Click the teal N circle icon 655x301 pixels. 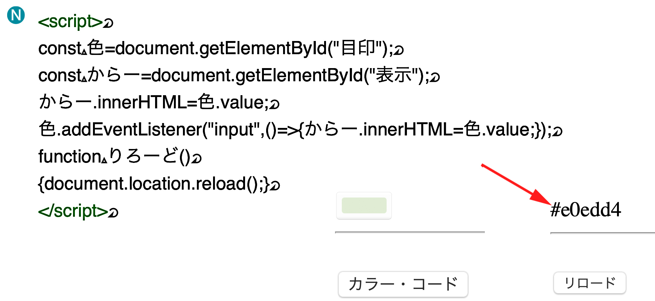(16, 15)
